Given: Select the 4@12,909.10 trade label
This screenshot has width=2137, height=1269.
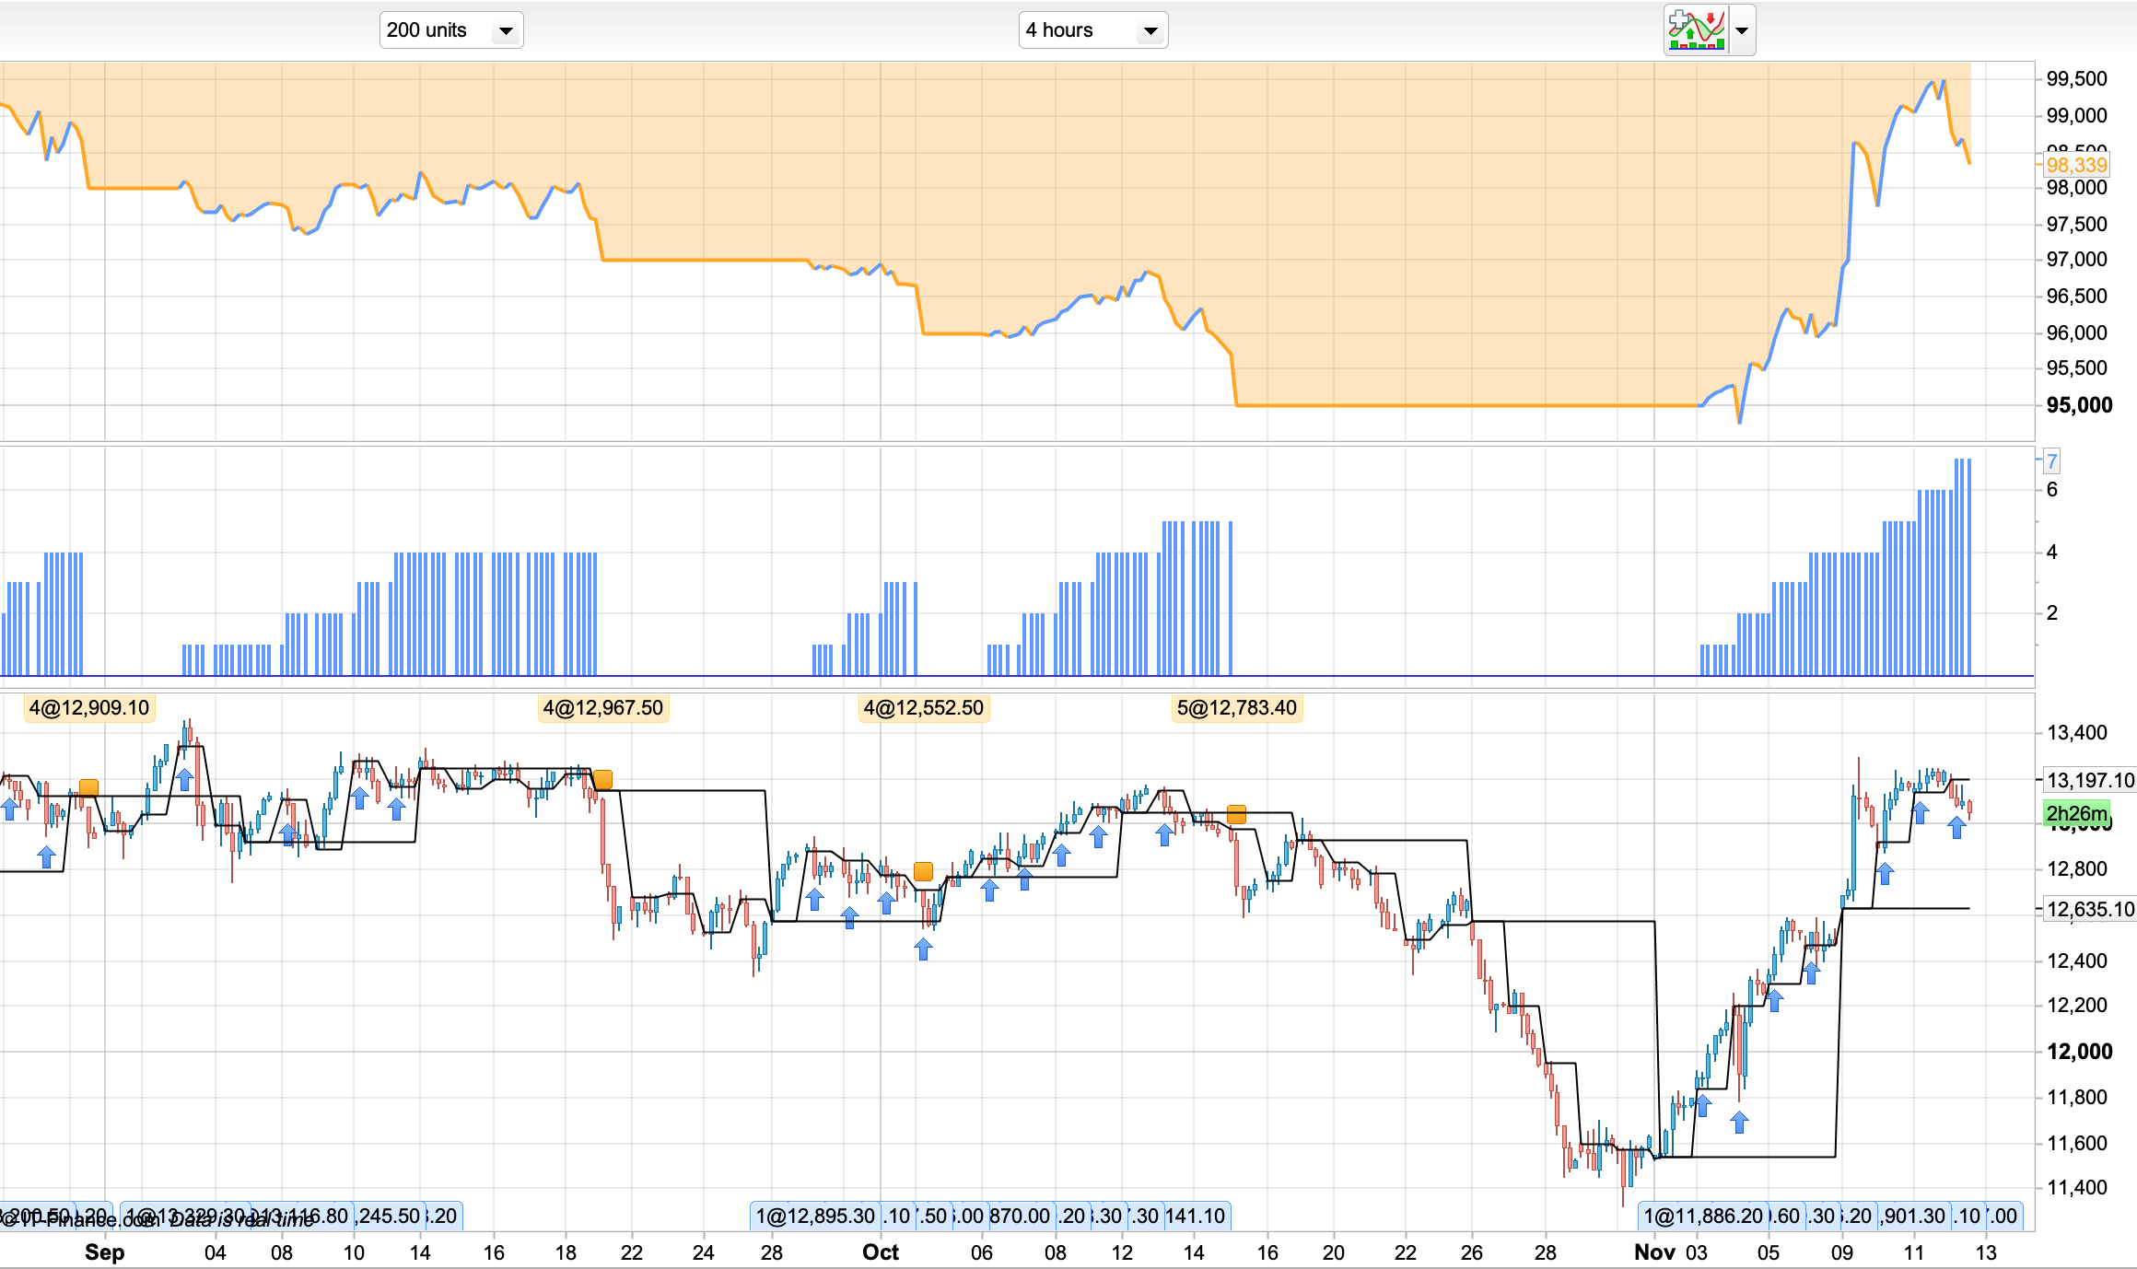Looking at the screenshot, I should click(88, 708).
